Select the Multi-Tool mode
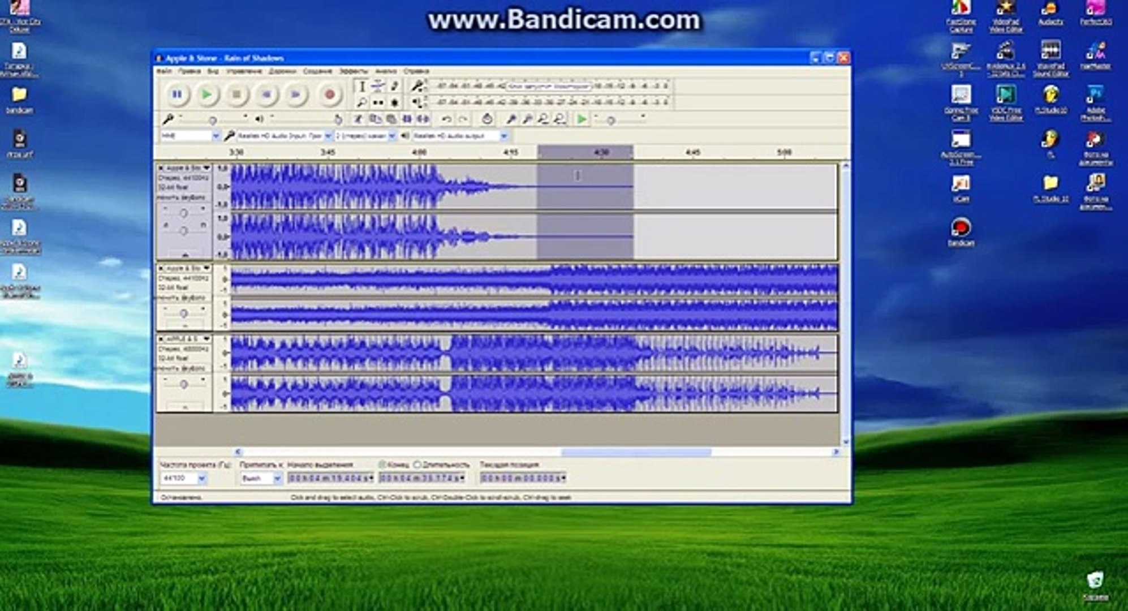 pos(395,102)
